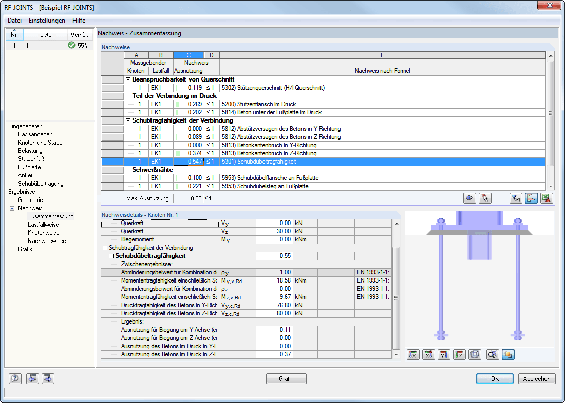
Task: Click the Vz Querkraft 30.00 value
Action: click(x=274, y=231)
